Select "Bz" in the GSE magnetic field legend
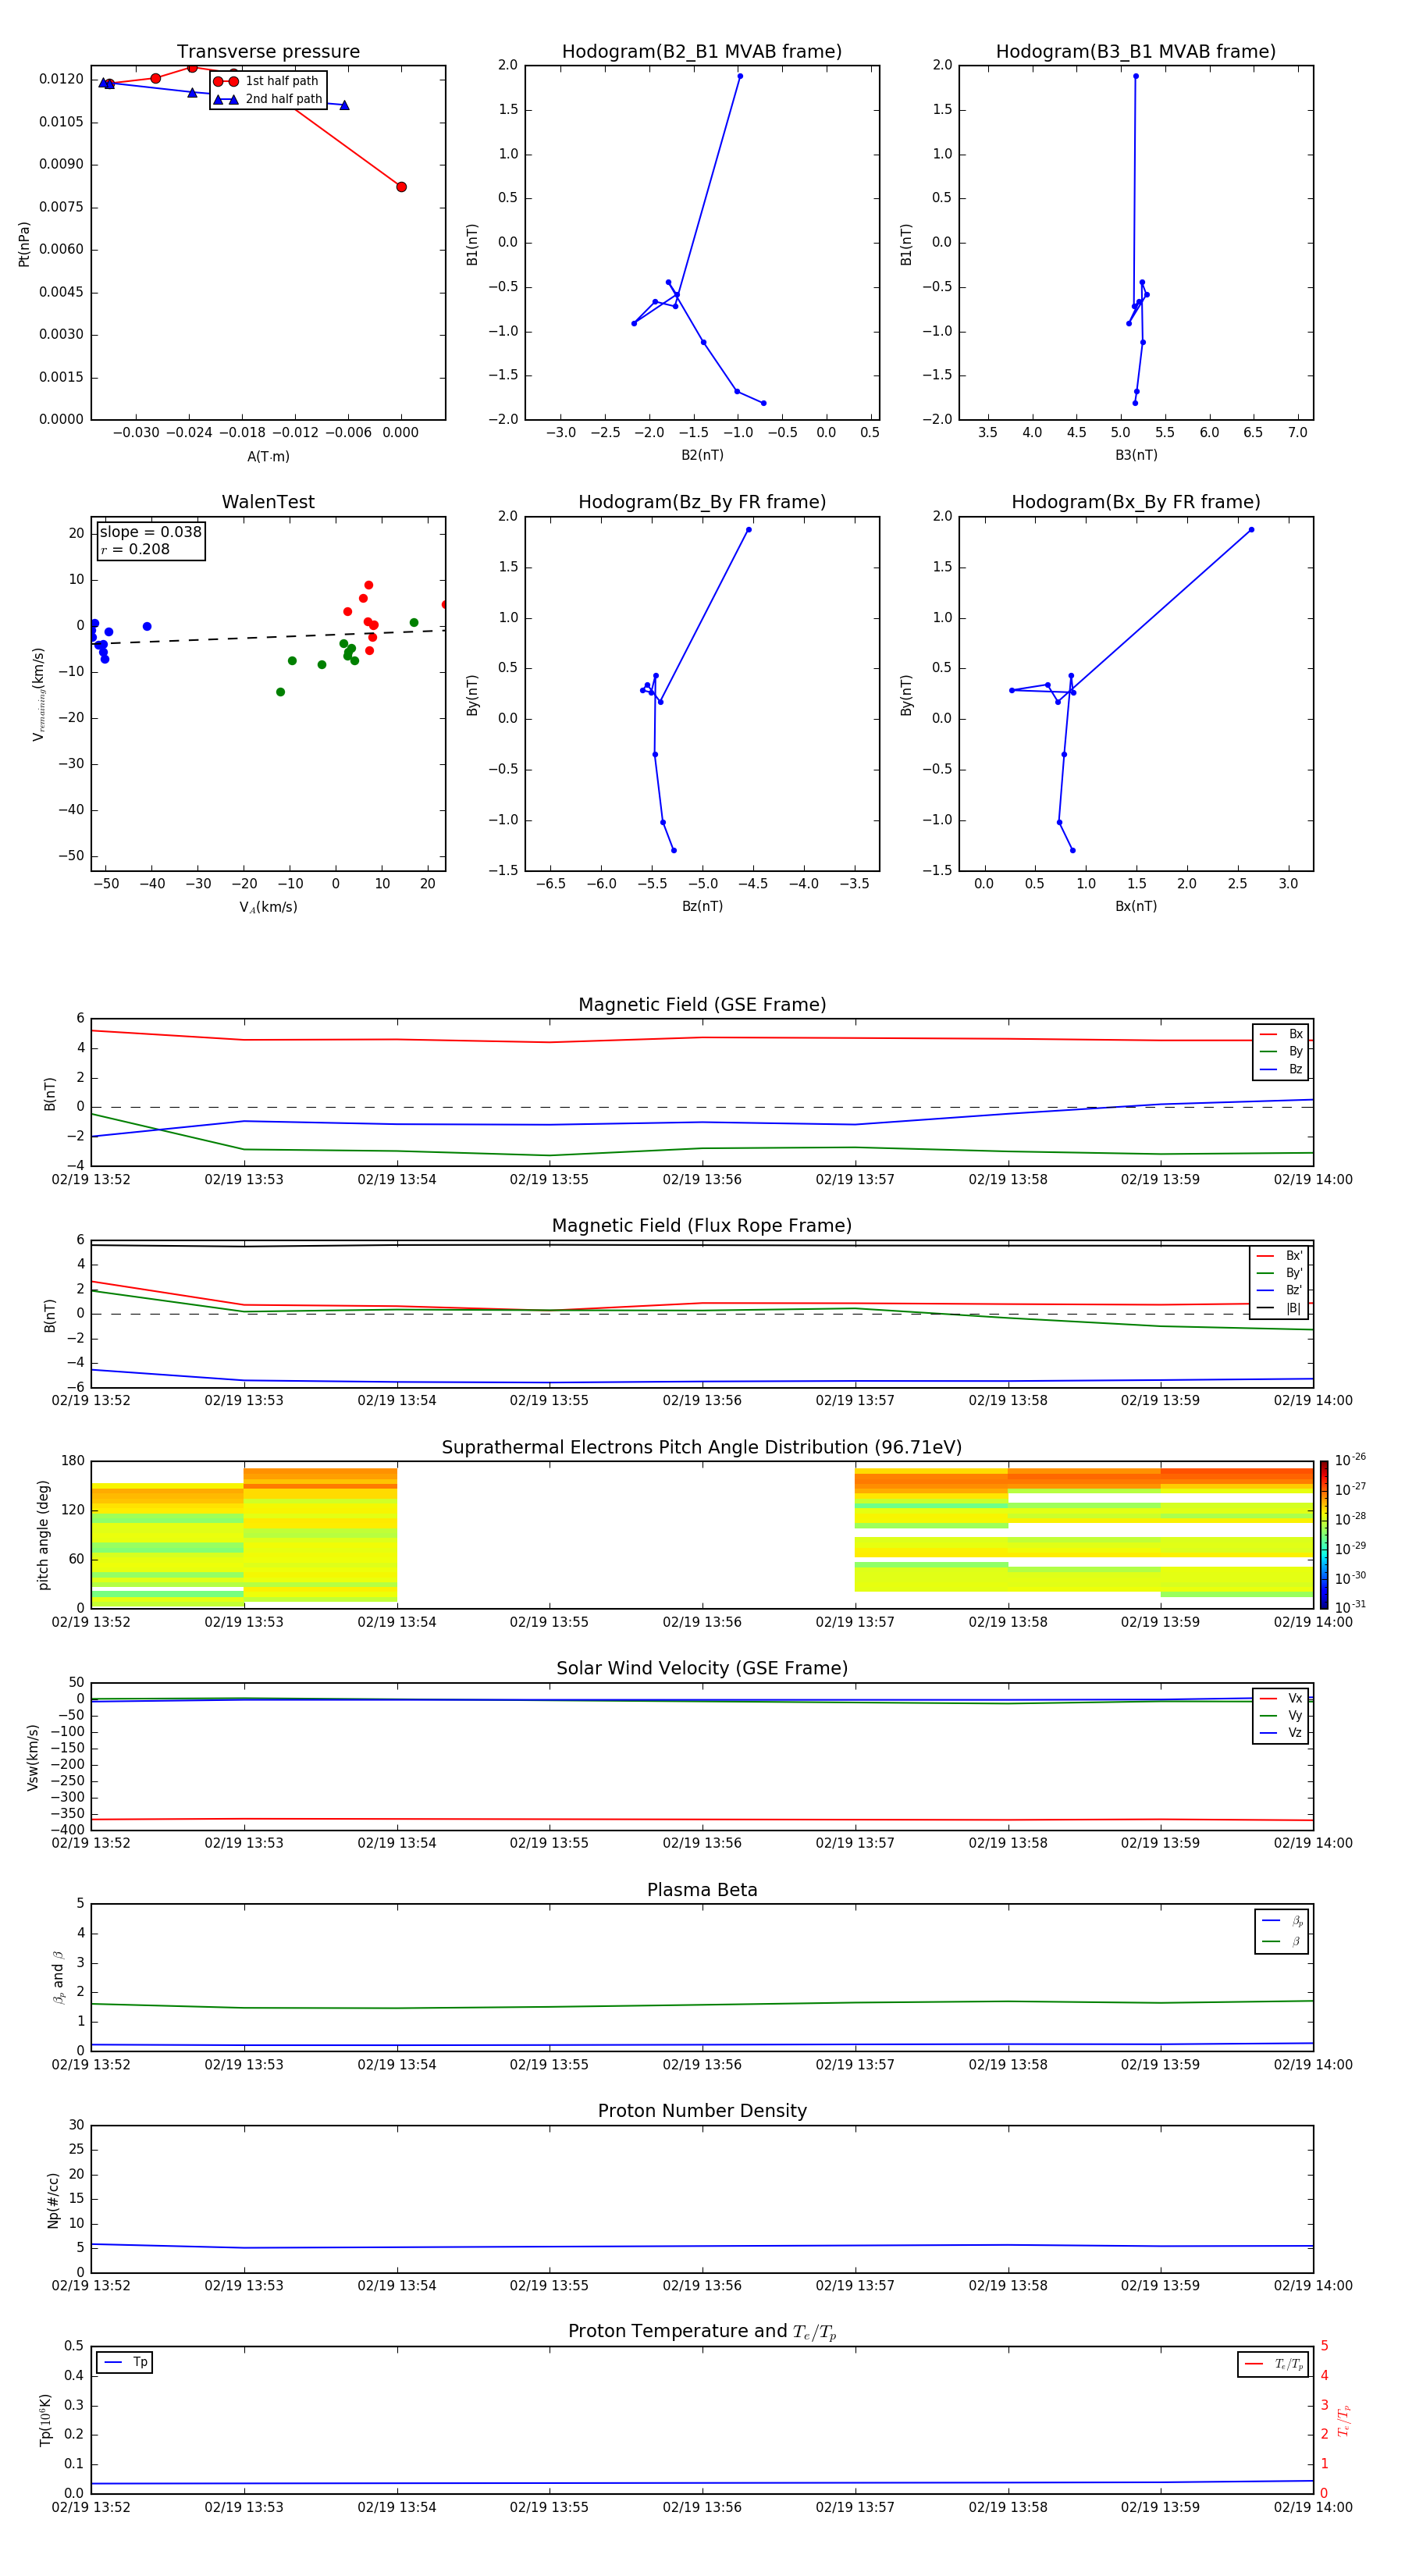Image resolution: width=1405 pixels, height=2576 pixels. [x=1281, y=1069]
